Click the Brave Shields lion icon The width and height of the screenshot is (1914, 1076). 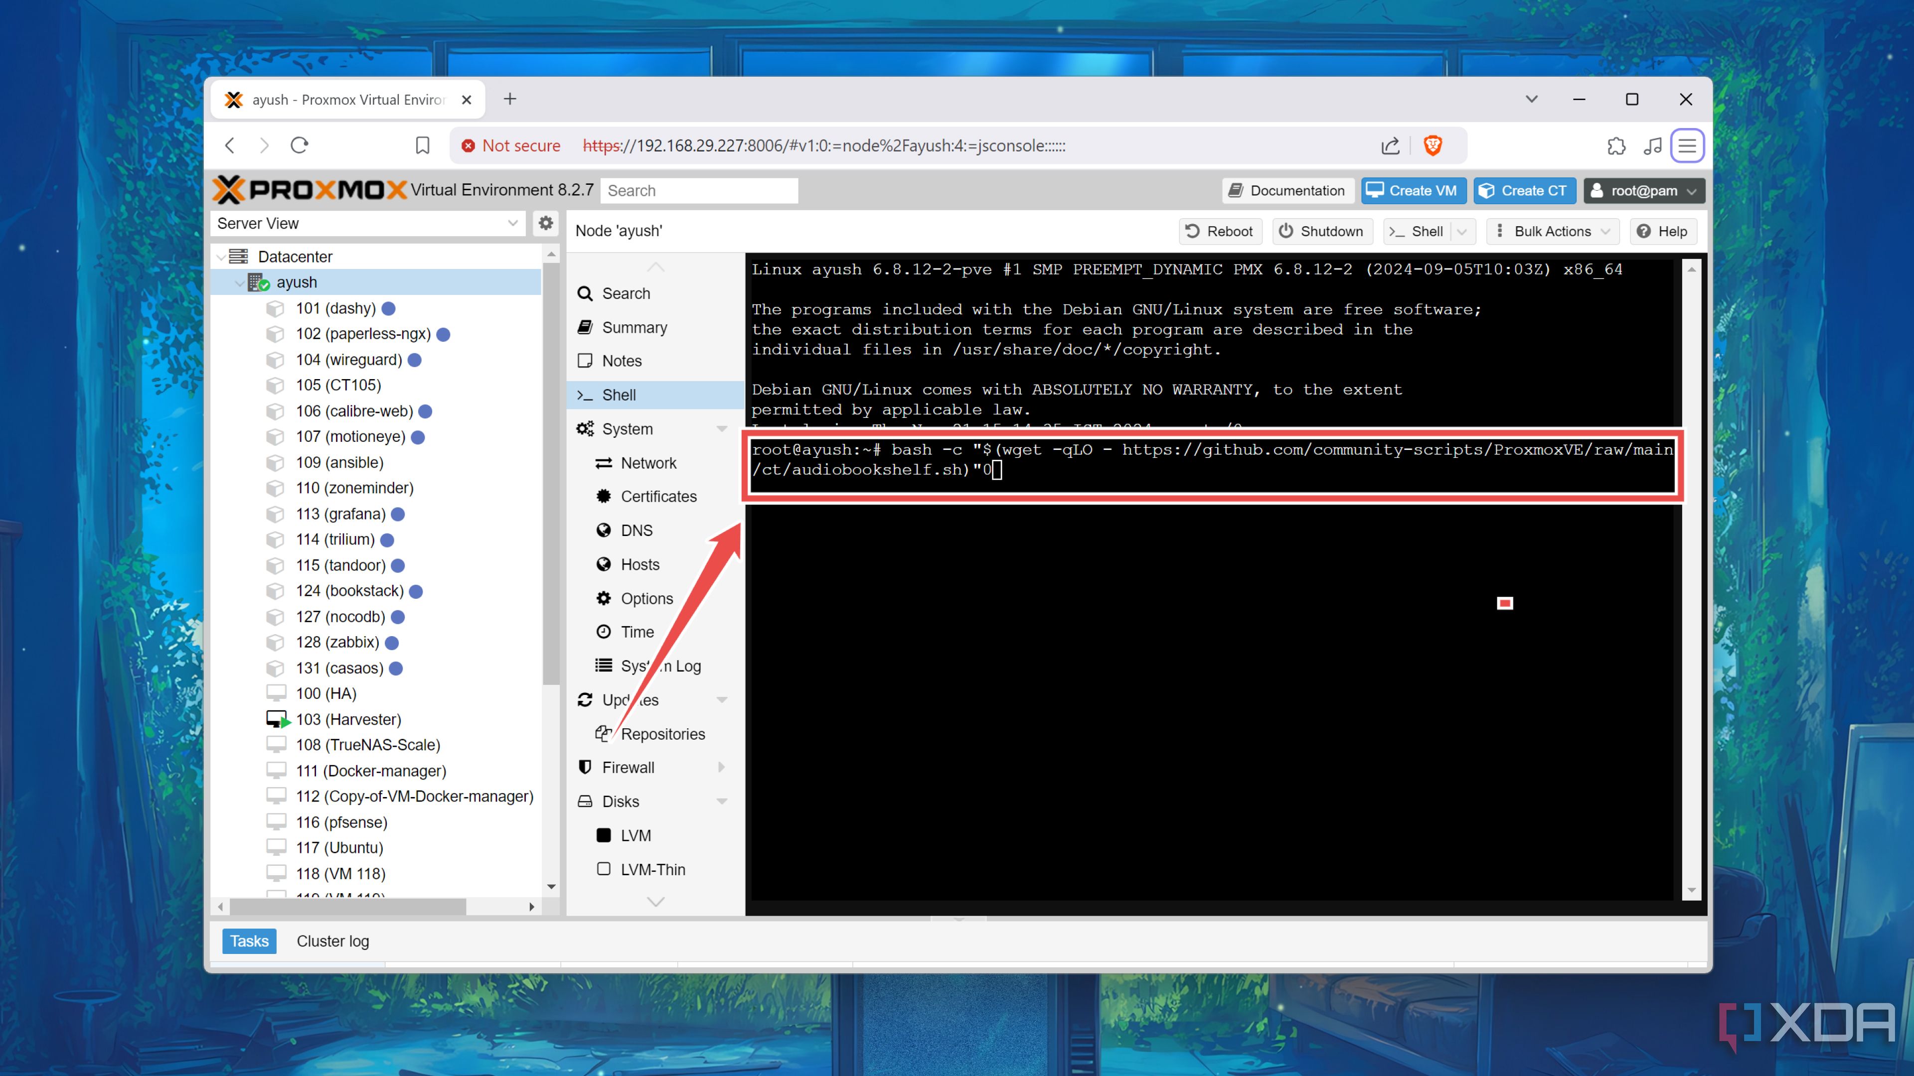pyautogui.click(x=1433, y=145)
